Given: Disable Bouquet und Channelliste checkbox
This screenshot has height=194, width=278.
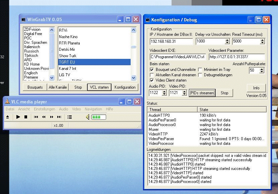Looking at the screenshot, I should 152,70.
